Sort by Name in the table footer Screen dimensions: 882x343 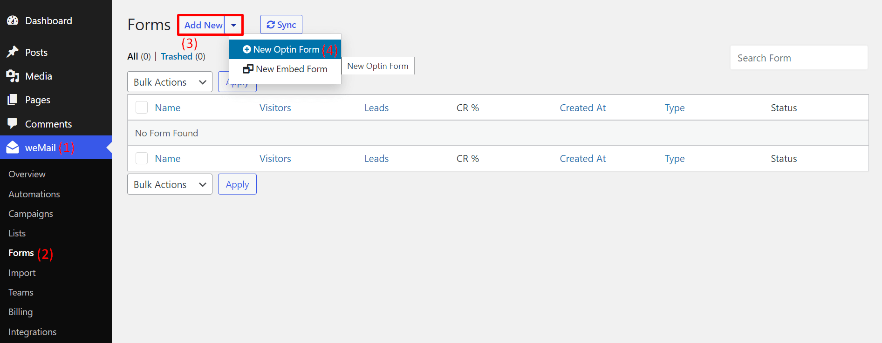(x=168, y=158)
